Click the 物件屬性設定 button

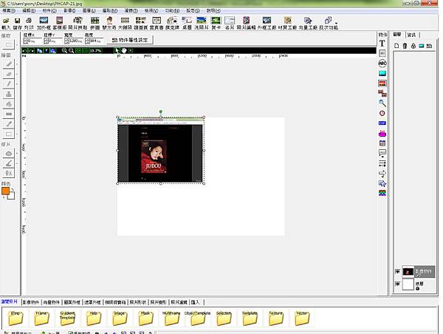pyautogui.click(x=130, y=40)
